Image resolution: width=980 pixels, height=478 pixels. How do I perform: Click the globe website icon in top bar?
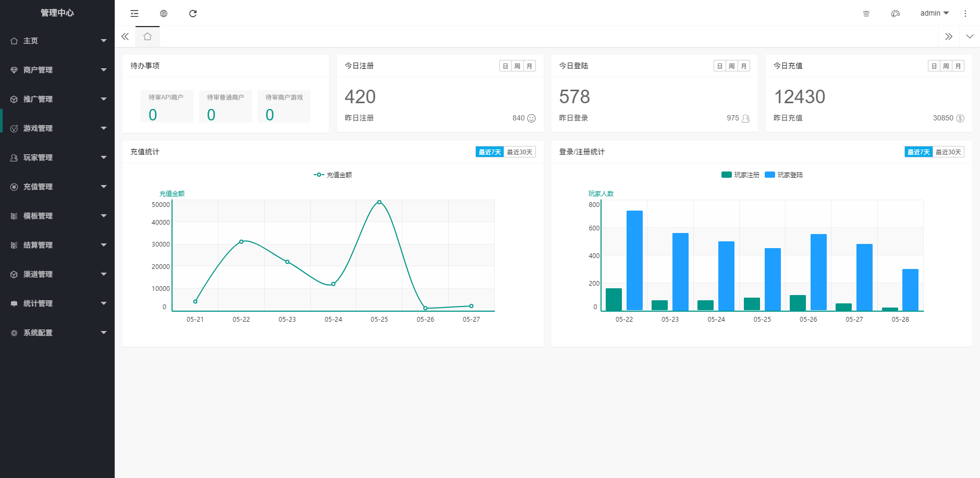tap(164, 14)
